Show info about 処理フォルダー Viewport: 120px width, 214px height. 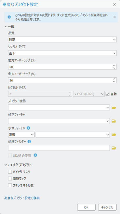tap(29, 142)
